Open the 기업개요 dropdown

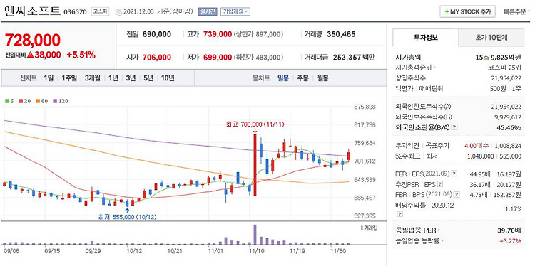tap(235, 11)
